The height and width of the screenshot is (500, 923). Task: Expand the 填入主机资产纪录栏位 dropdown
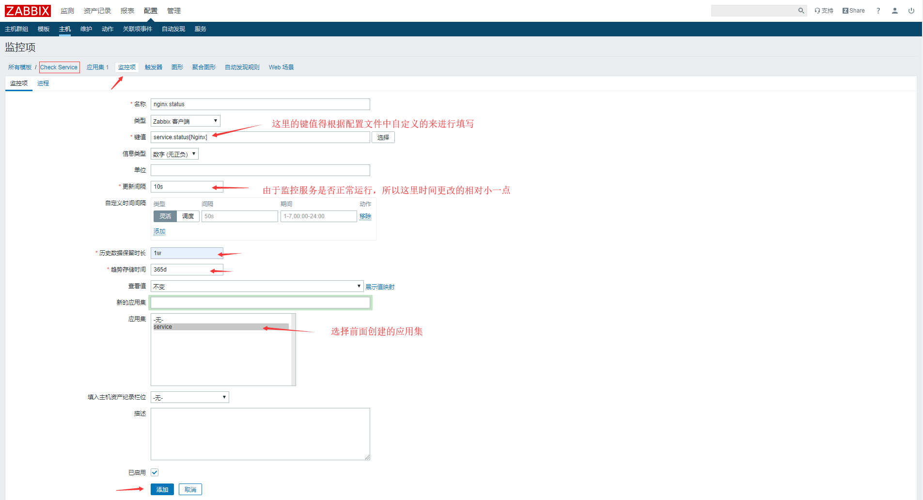pyautogui.click(x=189, y=398)
